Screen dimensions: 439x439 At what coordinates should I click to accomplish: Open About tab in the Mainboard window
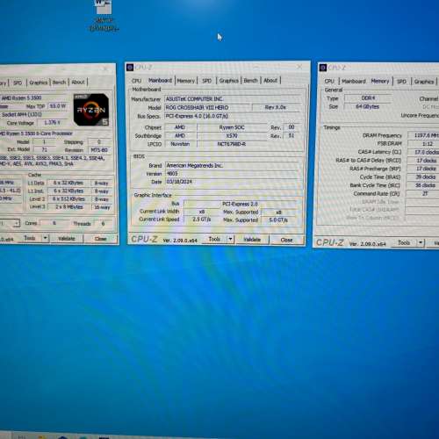click(270, 80)
